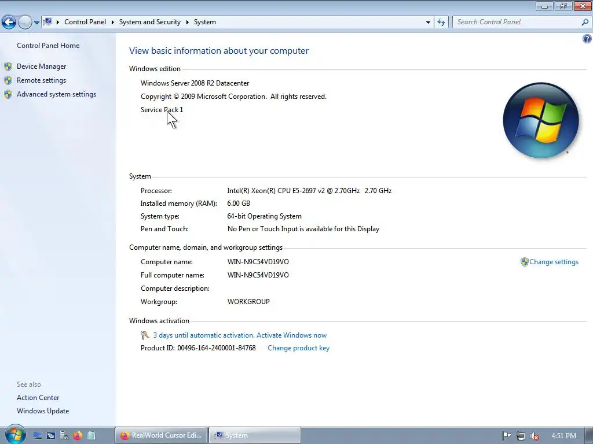Select the System breadcrumb segment

(205, 22)
